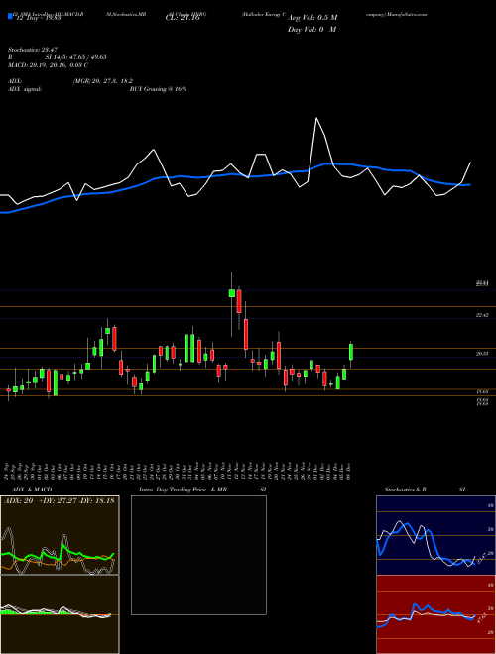Click the red RSI chart panel
This screenshot has height=654, width=496.
[x=435, y=614]
